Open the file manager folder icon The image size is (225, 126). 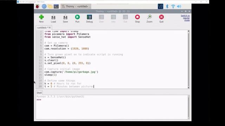tap(50, 6)
